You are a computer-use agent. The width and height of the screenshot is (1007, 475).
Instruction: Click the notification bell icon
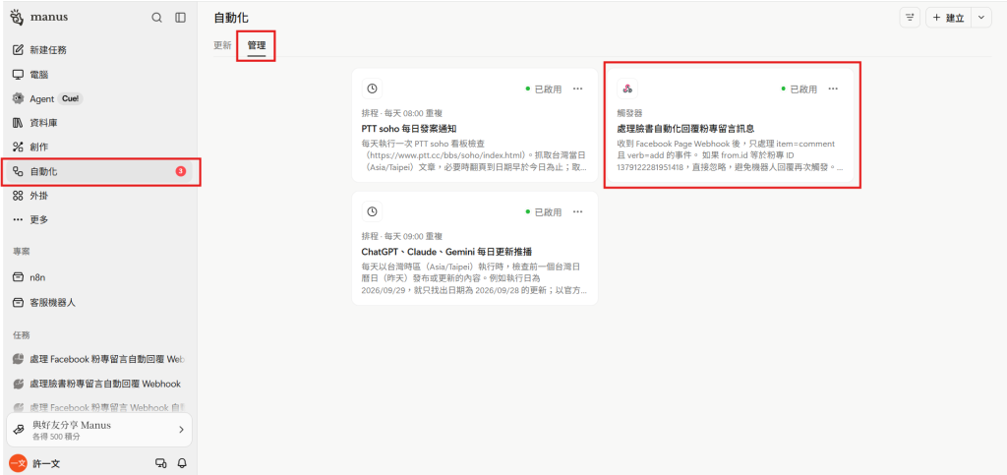182,463
